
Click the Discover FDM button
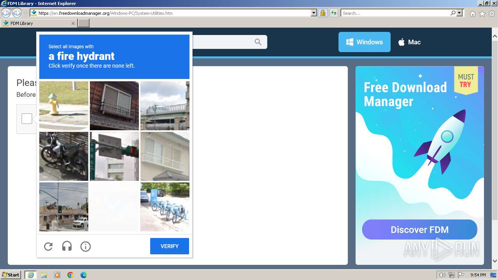click(x=420, y=229)
